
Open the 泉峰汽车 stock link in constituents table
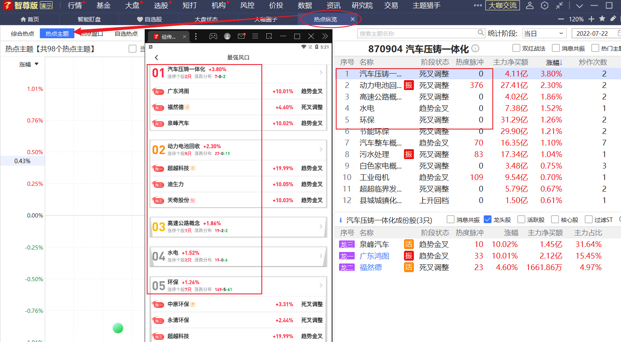click(x=374, y=244)
